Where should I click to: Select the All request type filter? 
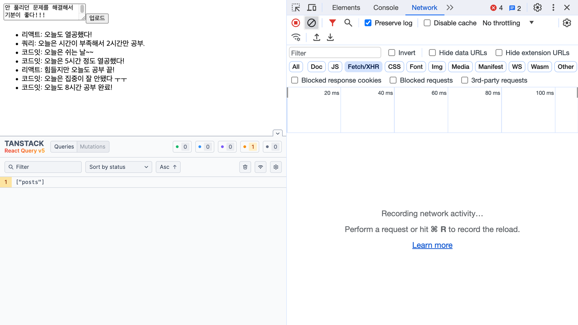pos(296,67)
